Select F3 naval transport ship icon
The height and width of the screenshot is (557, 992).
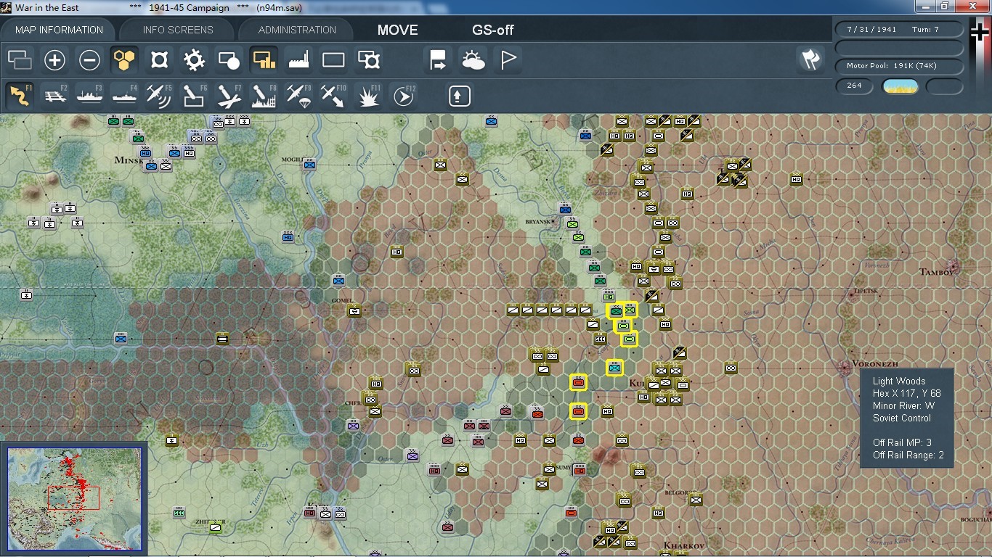(89, 96)
